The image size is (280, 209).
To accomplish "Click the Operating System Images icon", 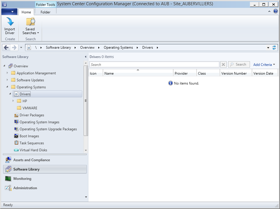I will click(16, 122).
